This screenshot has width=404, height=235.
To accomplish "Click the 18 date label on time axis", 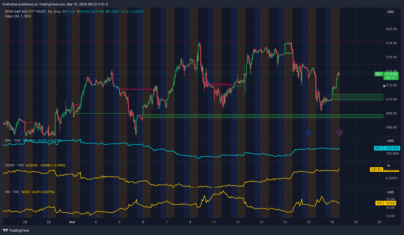I will [x=332, y=222].
